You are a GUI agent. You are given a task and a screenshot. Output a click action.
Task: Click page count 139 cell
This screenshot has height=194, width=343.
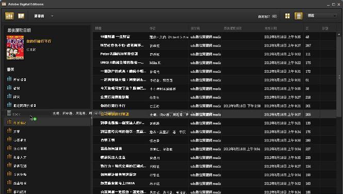[x=308, y=123]
